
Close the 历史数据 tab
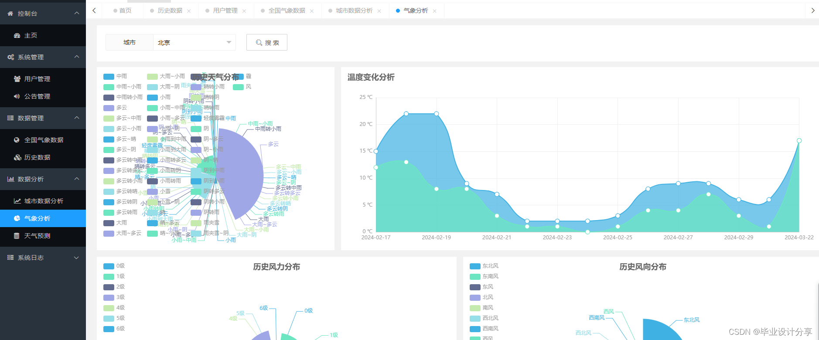coord(189,11)
